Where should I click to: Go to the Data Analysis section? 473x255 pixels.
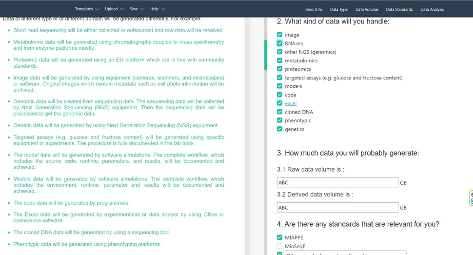point(432,9)
